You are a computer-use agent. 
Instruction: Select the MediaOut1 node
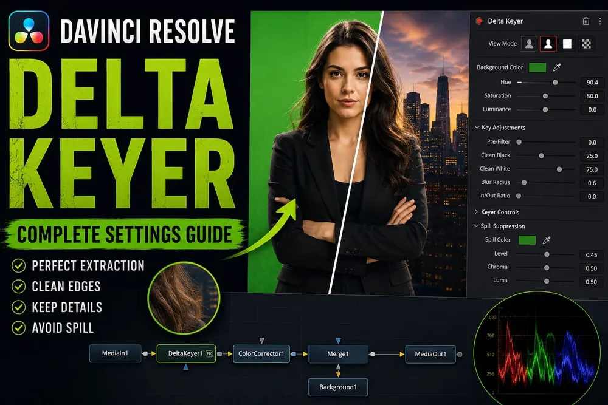(430, 354)
